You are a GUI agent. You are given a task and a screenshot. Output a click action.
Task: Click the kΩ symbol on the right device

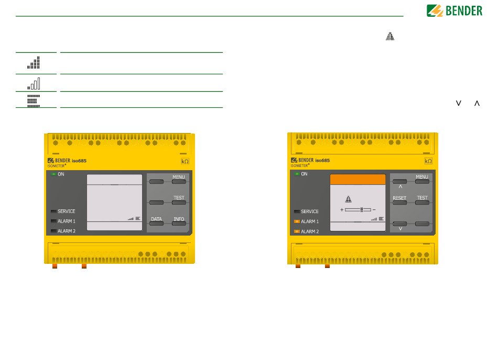(x=428, y=161)
